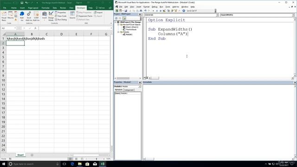Run Sub with play button in VBA toolbar

(x=153, y=11)
